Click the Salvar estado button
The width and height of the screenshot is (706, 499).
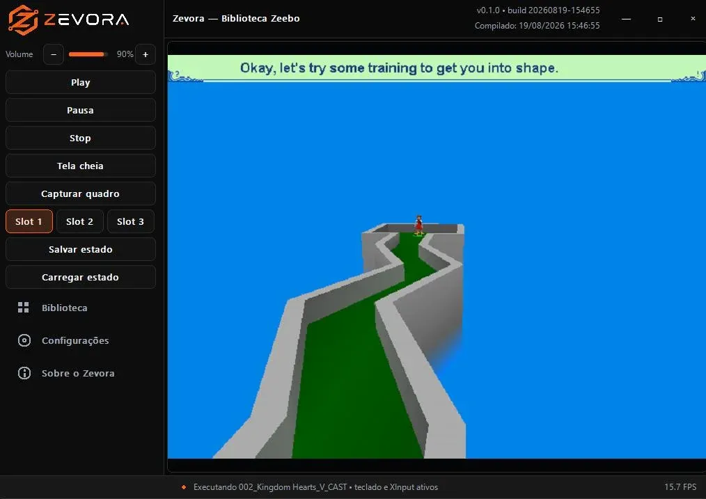pos(81,249)
